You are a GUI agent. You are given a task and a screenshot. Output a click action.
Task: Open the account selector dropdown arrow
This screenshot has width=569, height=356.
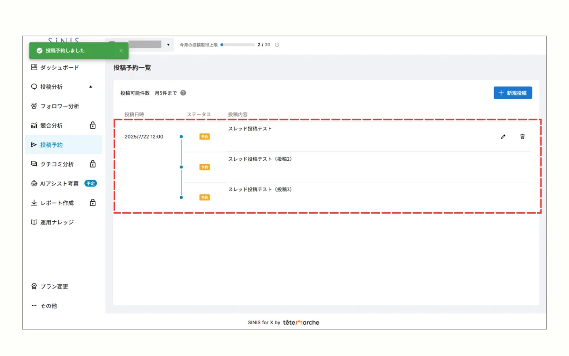(168, 44)
